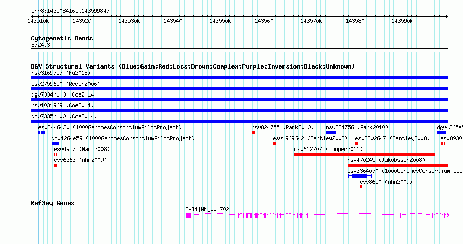The width and height of the screenshot is (463, 244).
Task: Open the nsv3169757 (Fu2018) label
Action: tap(61, 73)
